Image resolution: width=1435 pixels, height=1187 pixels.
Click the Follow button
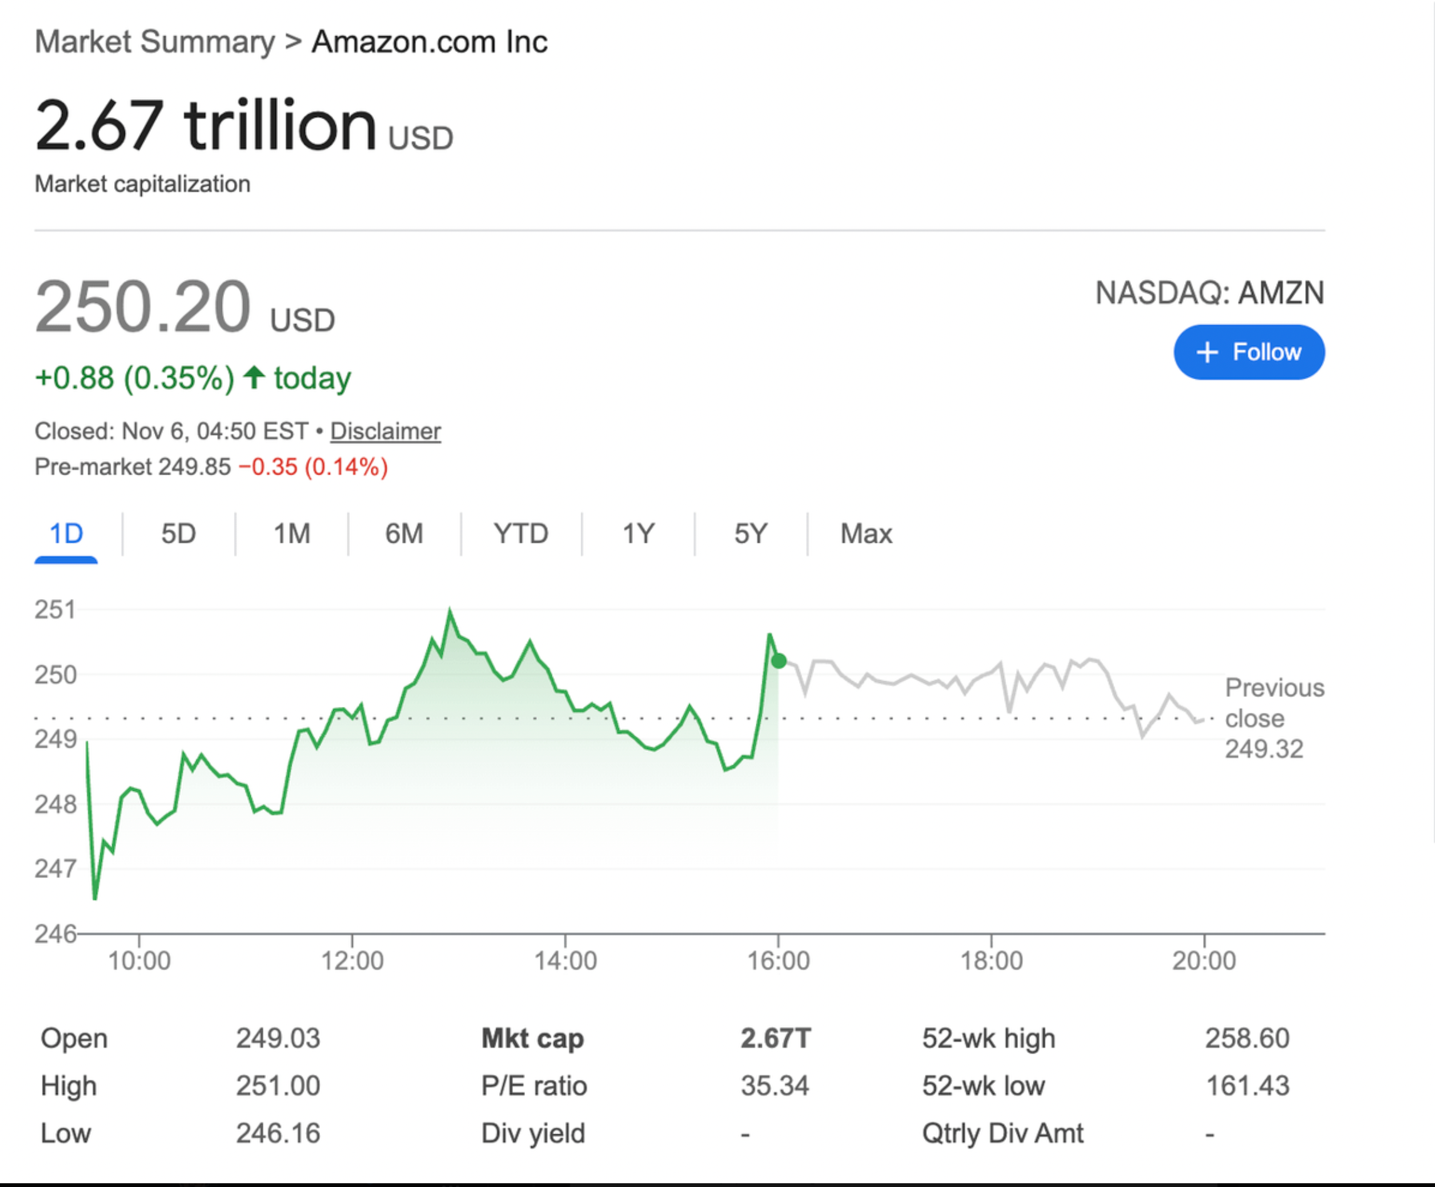pyautogui.click(x=1249, y=352)
